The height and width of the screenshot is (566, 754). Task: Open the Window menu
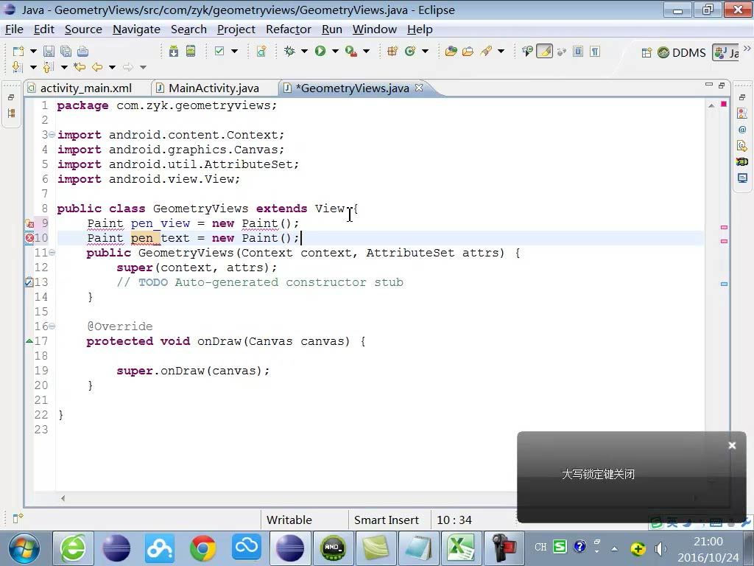pos(375,29)
